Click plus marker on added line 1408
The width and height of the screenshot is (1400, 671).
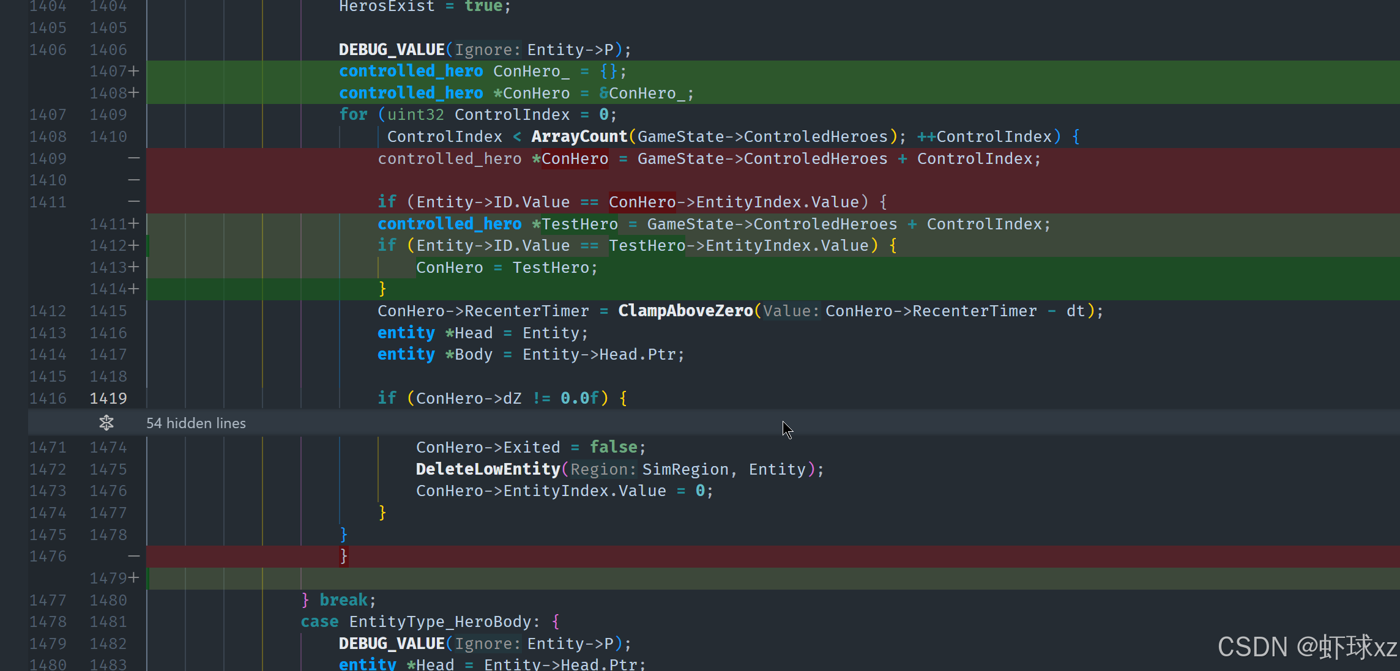[x=133, y=93]
